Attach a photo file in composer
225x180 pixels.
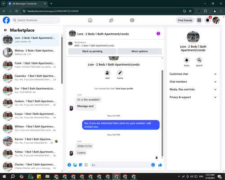(x=75, y=165)
